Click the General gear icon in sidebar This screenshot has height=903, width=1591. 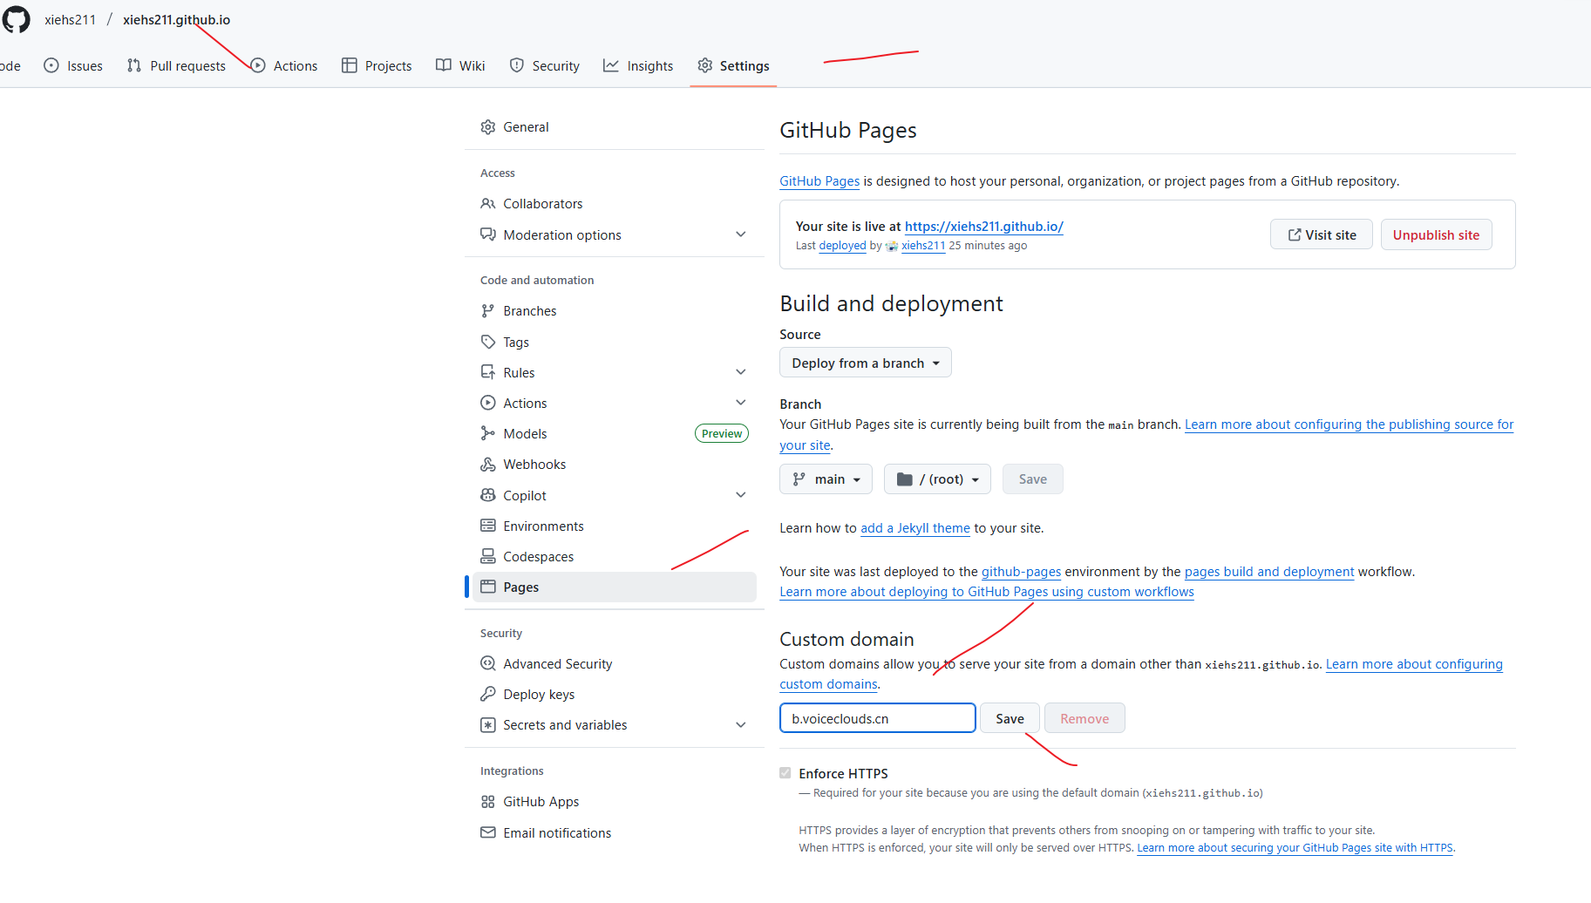pyautogui.click(x=488, y=127)
